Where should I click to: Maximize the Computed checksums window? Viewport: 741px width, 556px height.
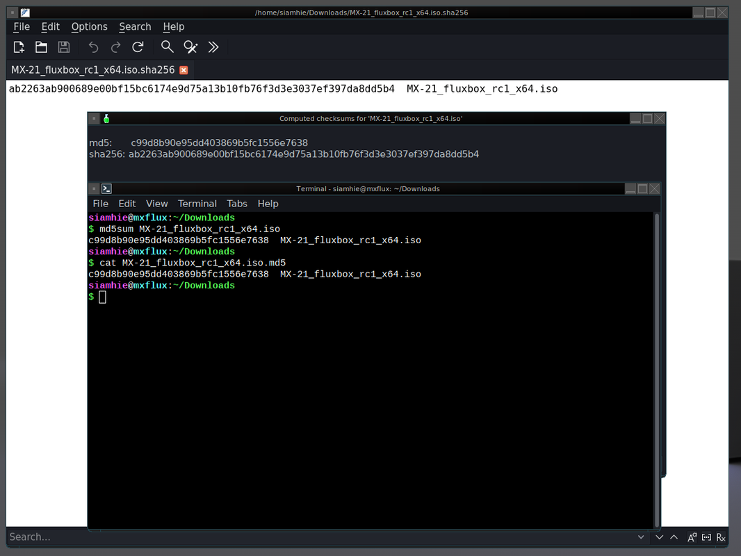click(x=648, y=119)
